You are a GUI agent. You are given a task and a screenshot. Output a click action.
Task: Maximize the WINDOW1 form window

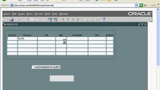coord(142,24)
